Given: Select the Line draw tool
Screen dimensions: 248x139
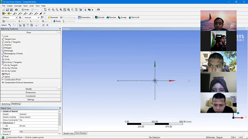Looking at the screenshot, I should coord(5,36).
